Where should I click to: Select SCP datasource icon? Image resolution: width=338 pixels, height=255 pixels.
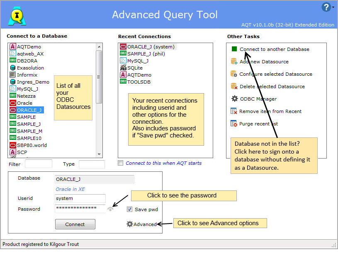point(13,152)
